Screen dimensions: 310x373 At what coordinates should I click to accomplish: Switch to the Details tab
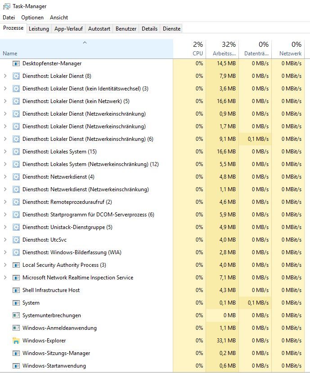tap(150, 29)
